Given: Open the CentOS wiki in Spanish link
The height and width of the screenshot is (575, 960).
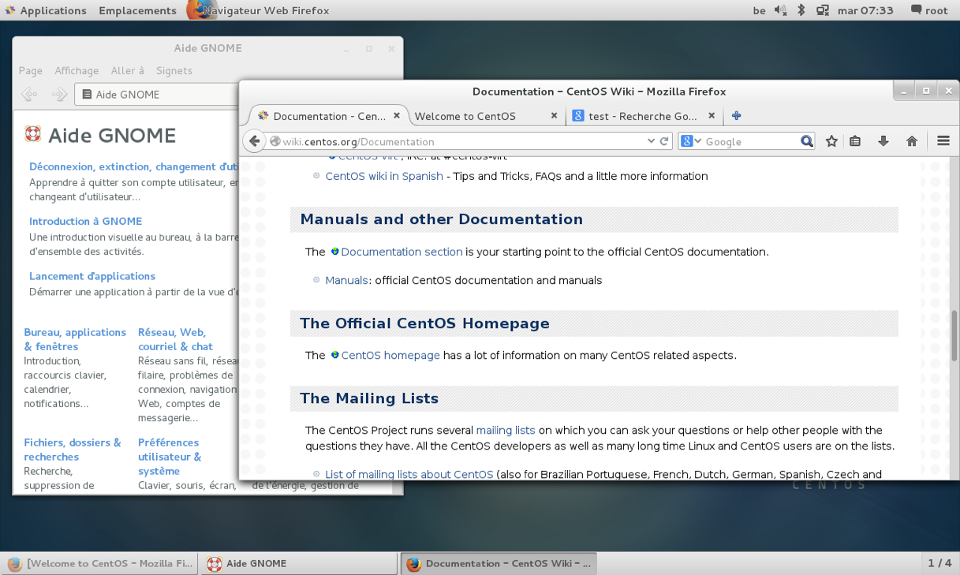Looking at the screenshot, I should click(x=384, y=176).
